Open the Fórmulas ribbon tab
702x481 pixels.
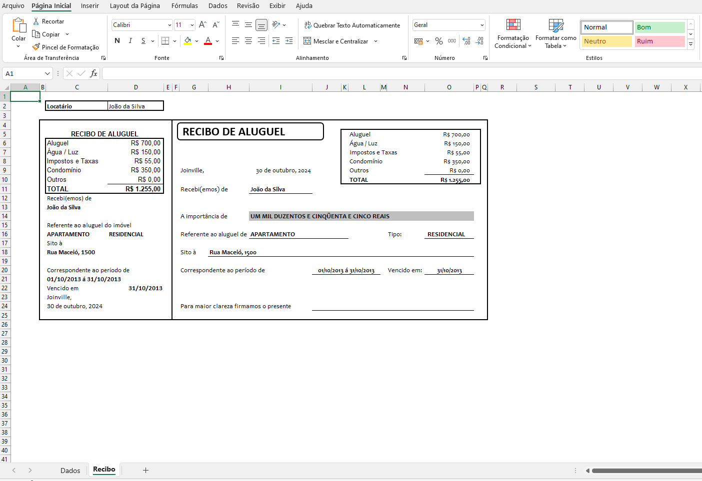tap(184, 6)
